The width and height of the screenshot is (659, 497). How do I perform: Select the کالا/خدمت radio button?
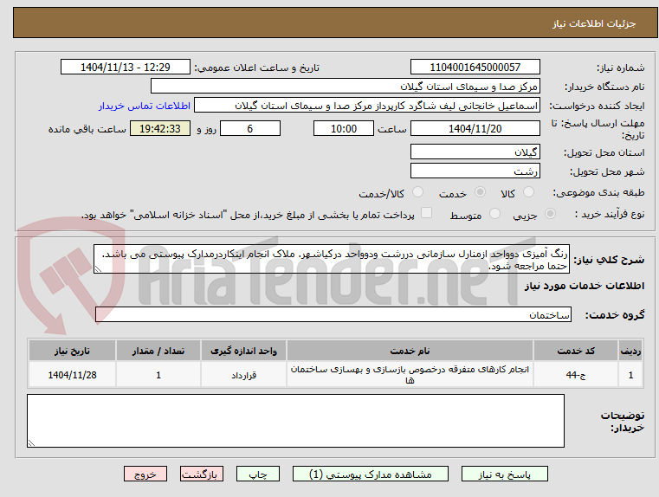pos(417,192)
